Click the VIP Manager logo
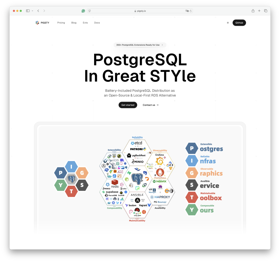 [152, 191]
